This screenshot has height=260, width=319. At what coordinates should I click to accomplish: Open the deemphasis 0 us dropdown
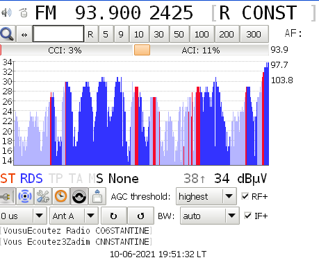pyautogui.click(x=23, y=216)
